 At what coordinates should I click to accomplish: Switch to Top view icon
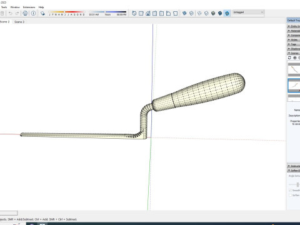(x=141, y=14)
